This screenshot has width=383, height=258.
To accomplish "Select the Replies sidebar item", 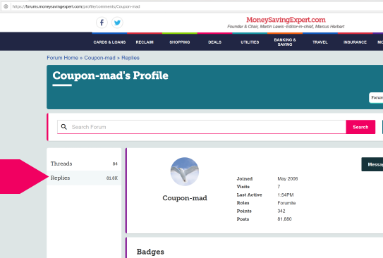I will click(84, 178).
